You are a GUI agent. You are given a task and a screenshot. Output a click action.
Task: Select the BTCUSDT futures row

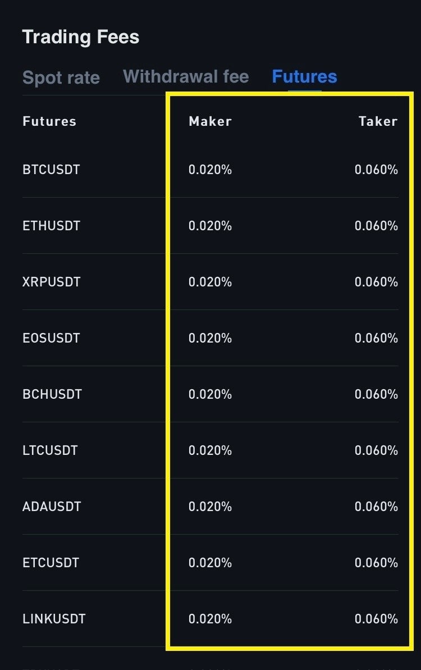(51, 170)
